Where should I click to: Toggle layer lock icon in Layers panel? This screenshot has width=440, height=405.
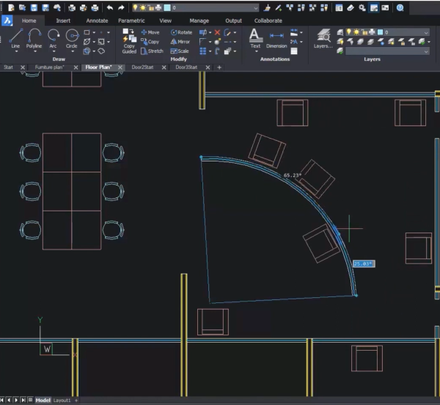tap(365, 32)
